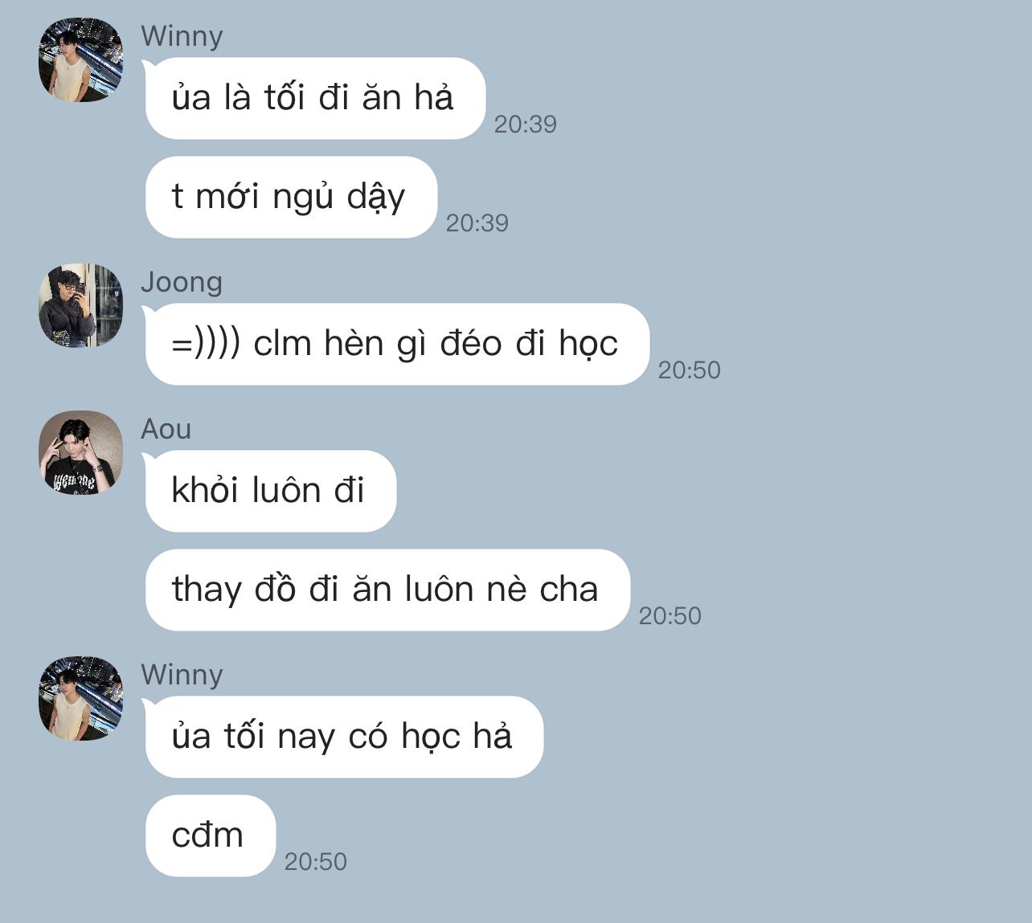Open Winny's avatar above the first message

(x=81, y=60)
